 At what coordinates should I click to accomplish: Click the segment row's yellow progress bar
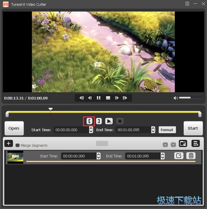coord(111,161)
